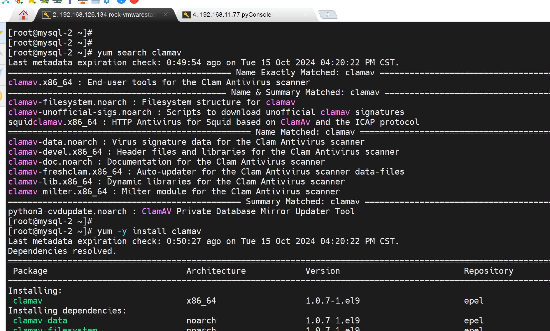Close the 192.168.126.134 session tab
This screenshot has width=550, height=331.
pos(166,15)
